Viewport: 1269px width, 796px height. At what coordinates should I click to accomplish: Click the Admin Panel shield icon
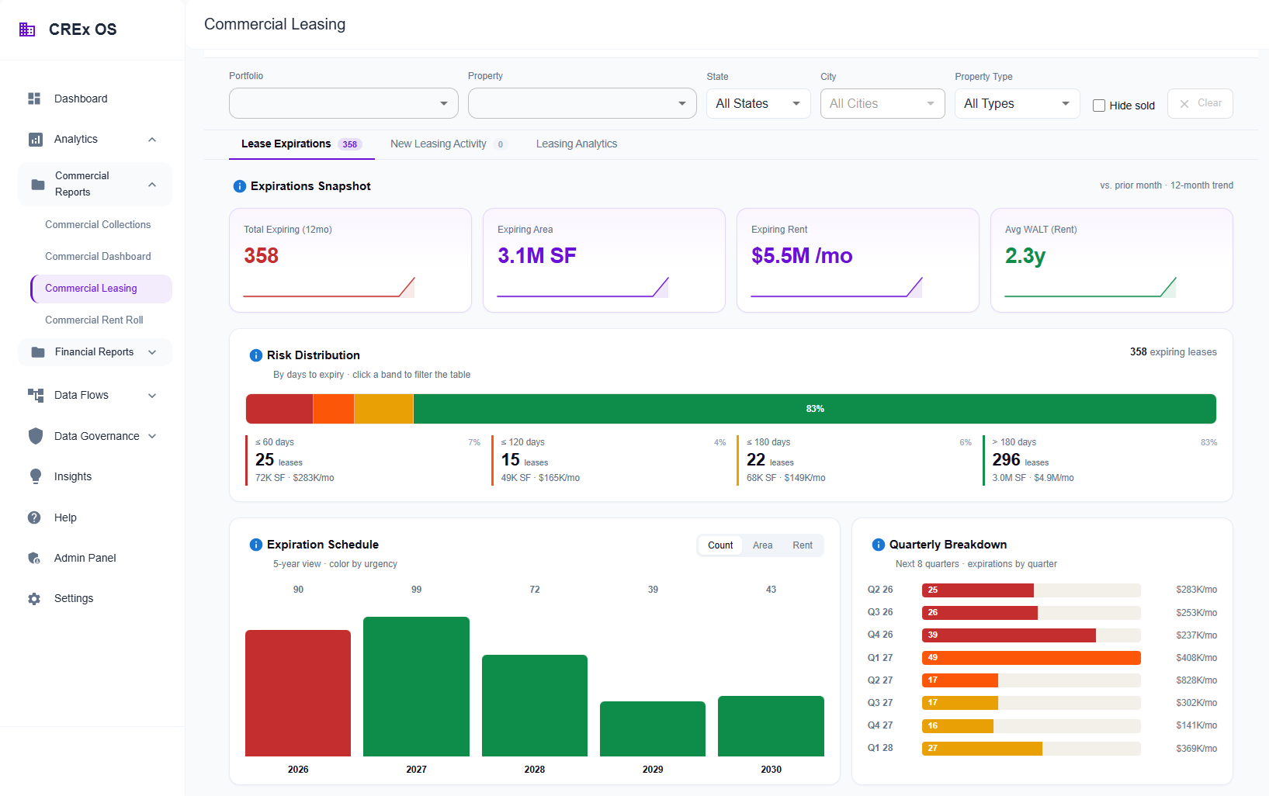pyautogui.click(x=34, y=558)
